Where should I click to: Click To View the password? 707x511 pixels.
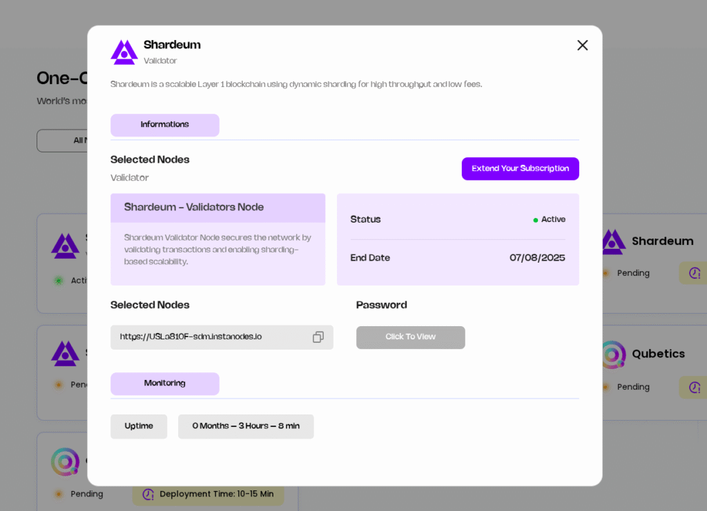pyautogui.click(x=410, y=337)
